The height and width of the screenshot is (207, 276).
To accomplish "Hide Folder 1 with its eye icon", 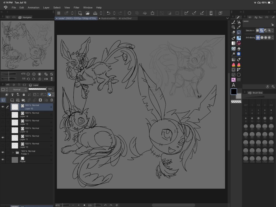I will pyautogui.click(x=3, y=152).
